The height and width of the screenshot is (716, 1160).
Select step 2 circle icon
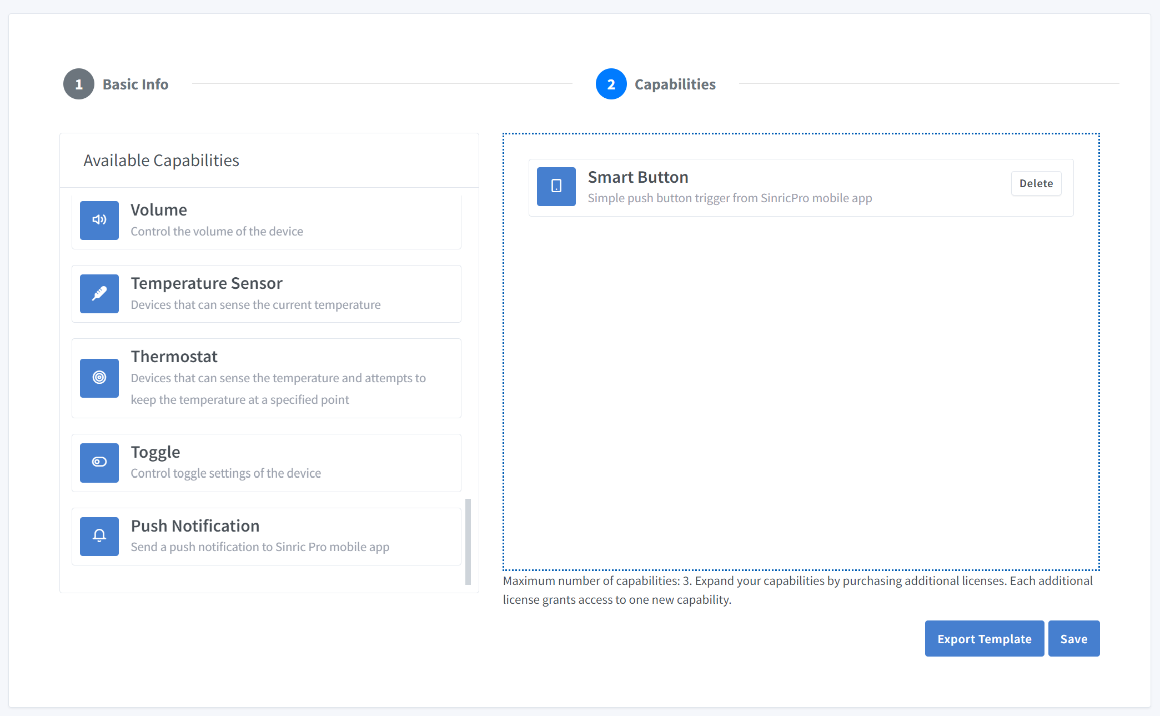click(611, 84)
